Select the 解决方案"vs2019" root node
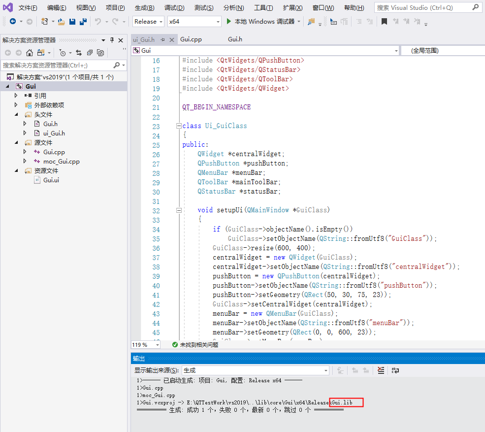 click(65, 77)
